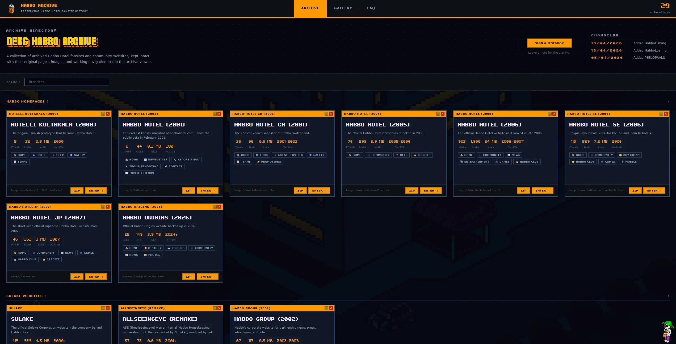Open the FAQ tab
This screenshot has width=676, height=344.
371,8
